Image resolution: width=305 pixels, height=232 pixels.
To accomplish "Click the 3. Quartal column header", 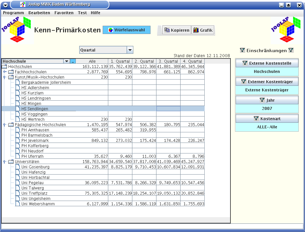I will coord(168,61).
